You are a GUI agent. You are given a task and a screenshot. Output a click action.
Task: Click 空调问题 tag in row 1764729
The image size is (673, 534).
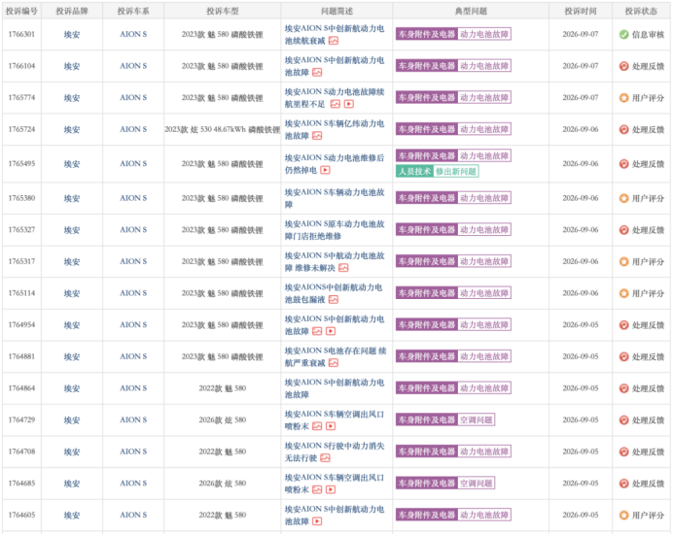tap(476, 420)
